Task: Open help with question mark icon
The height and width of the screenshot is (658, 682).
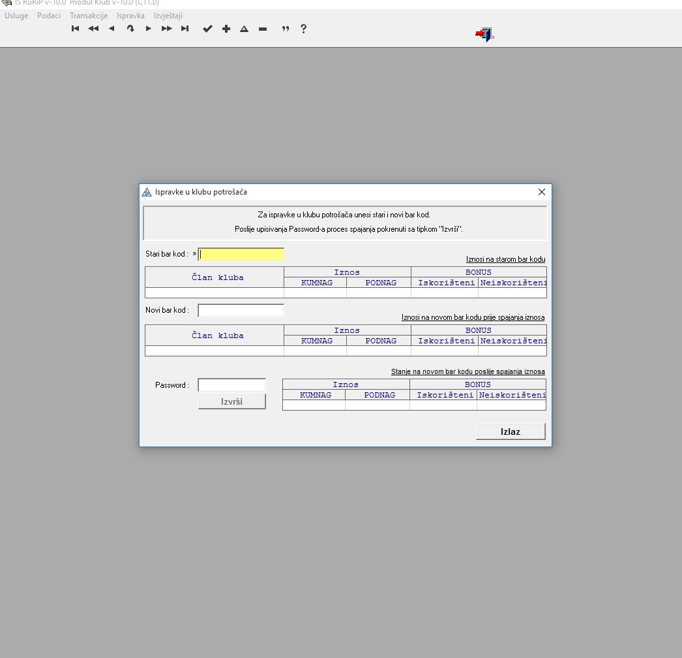Action: click(303, 29)
